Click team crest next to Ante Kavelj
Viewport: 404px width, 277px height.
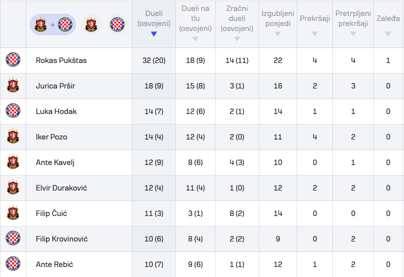coord(13,162)
